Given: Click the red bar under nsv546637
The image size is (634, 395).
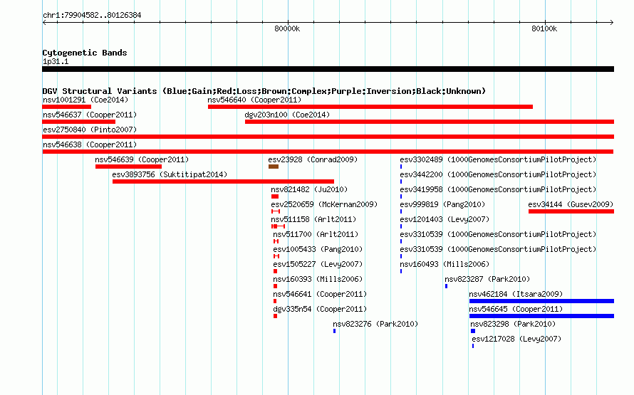Looking at the screenshot, I should point(78,122).
